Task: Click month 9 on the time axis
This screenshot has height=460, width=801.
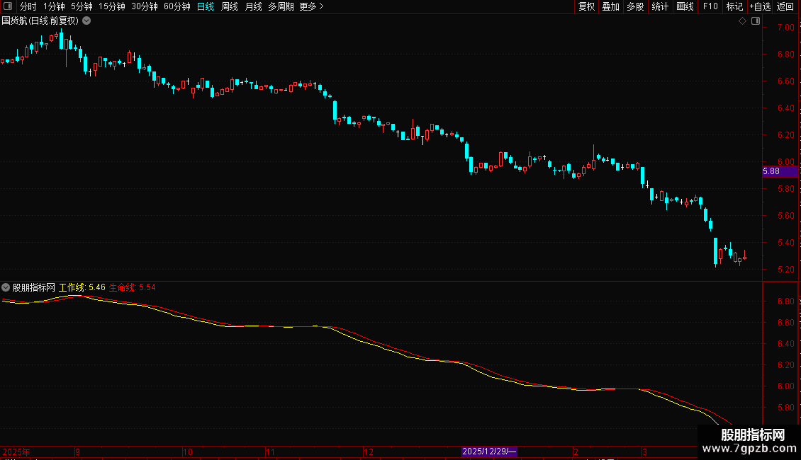Action: point(78,452)
